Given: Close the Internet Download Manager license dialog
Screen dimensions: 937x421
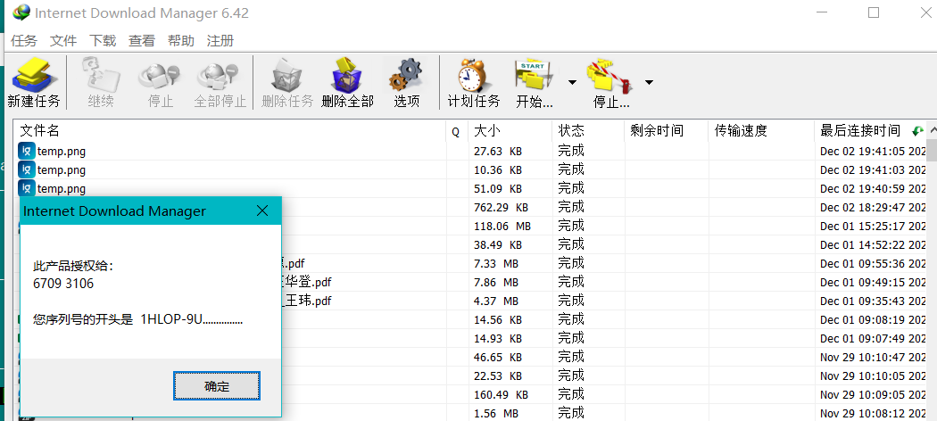Looking at the screenshot, I should point(262,210).
